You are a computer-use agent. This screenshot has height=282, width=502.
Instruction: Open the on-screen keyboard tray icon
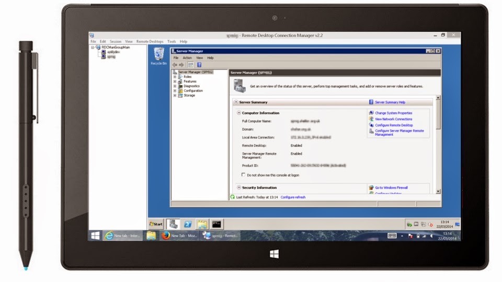(x=392, y=236)
